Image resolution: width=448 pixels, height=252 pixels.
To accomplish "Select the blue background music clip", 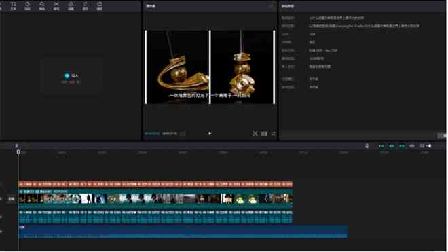I will [183, 232].
